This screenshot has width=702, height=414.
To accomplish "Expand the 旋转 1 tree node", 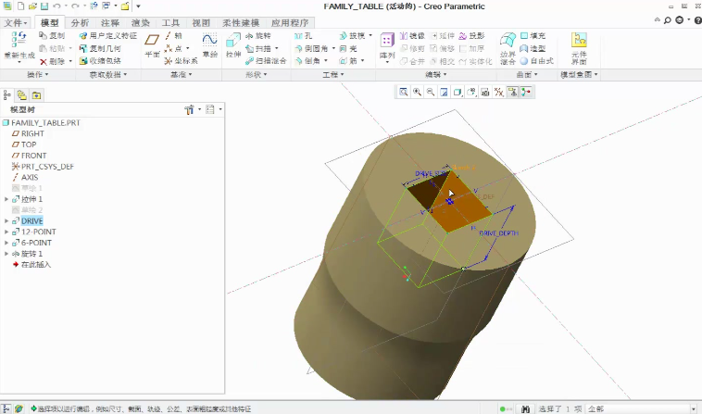I will 7,254.
